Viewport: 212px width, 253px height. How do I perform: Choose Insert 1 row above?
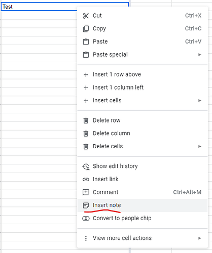(143, 74)
